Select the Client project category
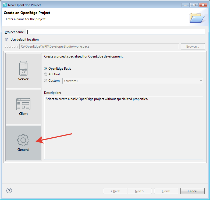The width and height of the screenshot is (210, 200). pos(23,107)
